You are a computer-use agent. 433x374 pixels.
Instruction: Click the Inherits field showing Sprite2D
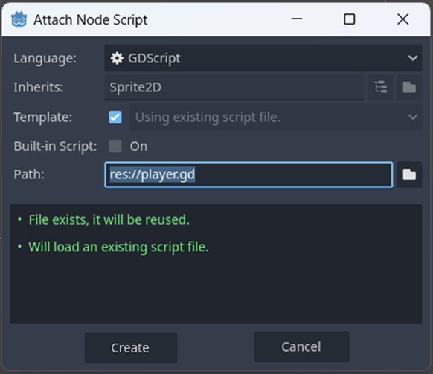pos(234,87)
